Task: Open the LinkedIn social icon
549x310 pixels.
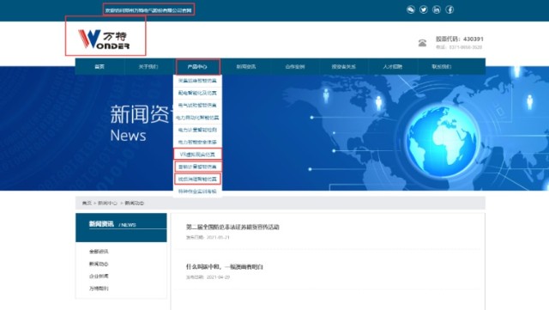Action: coord(437,9)
